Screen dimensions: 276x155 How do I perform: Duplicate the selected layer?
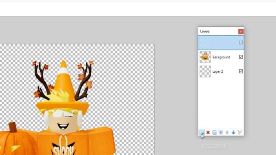(x=214, y=132)
